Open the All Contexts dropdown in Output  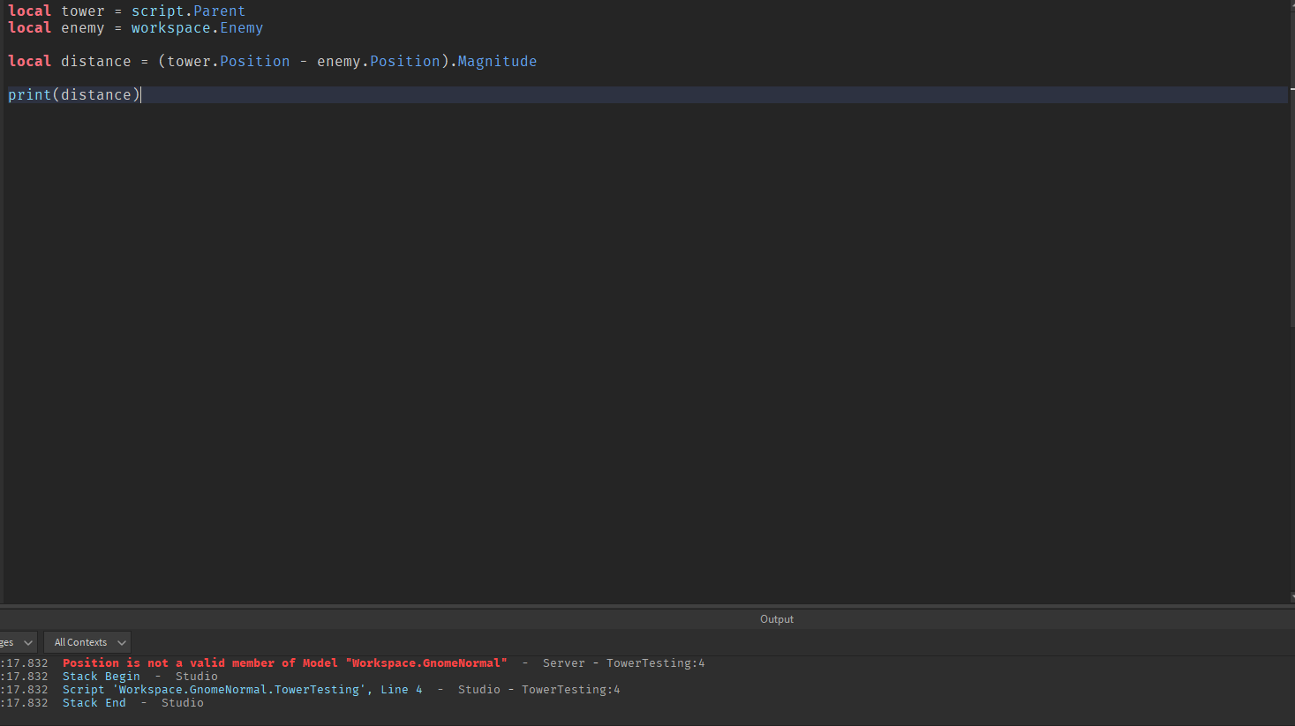tap(86, 642)
